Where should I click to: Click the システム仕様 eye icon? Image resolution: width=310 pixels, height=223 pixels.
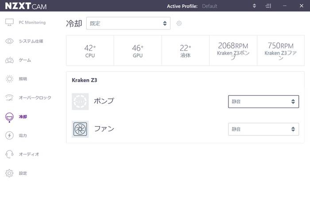(x=9, y=41)
